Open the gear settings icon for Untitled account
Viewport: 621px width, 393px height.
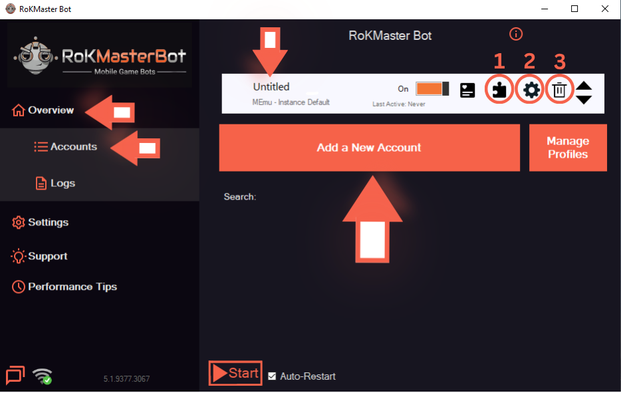pos(531,90)
